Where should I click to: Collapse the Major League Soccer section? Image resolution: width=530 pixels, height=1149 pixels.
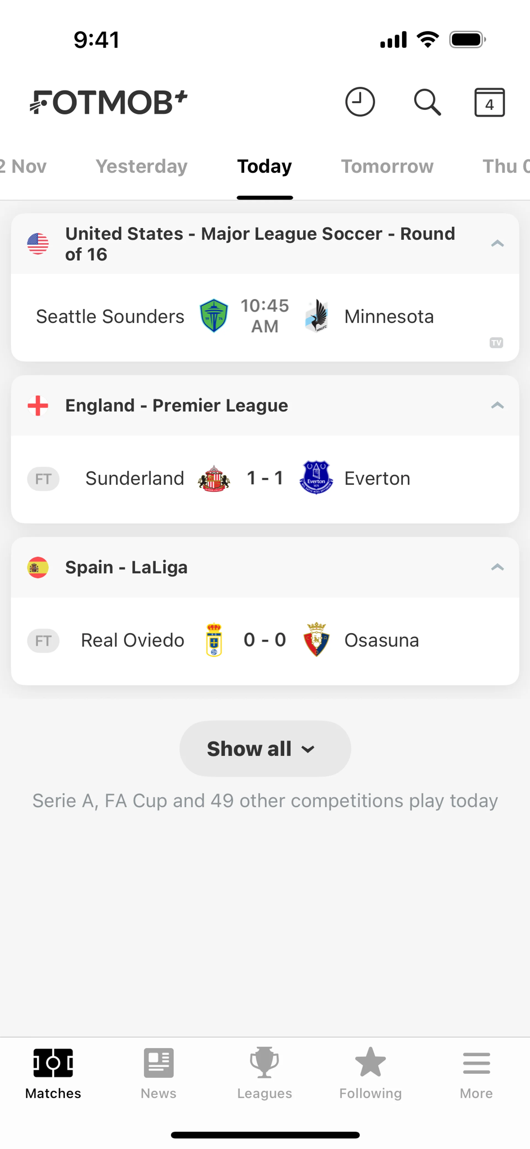coord(497,243)
